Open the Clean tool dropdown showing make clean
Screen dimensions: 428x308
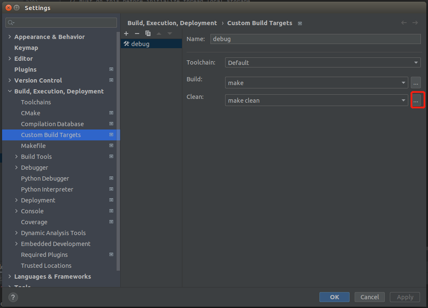click(x=316, y=101)
